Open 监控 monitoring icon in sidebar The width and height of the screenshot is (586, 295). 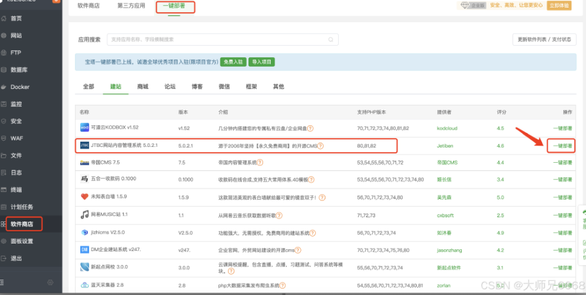pyautogui.click(x=3, y=104)
